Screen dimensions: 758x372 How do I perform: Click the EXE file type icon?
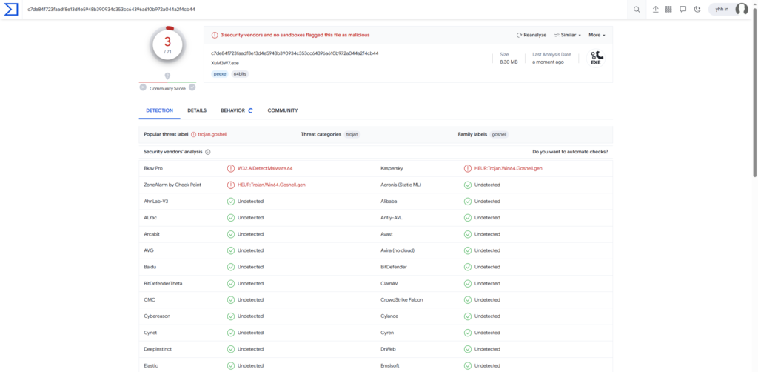[596, 58]
